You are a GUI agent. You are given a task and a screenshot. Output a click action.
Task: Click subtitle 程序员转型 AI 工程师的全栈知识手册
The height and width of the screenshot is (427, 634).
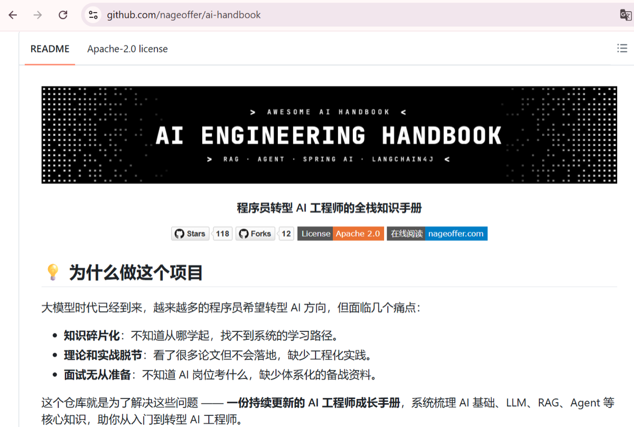(329, 208)
